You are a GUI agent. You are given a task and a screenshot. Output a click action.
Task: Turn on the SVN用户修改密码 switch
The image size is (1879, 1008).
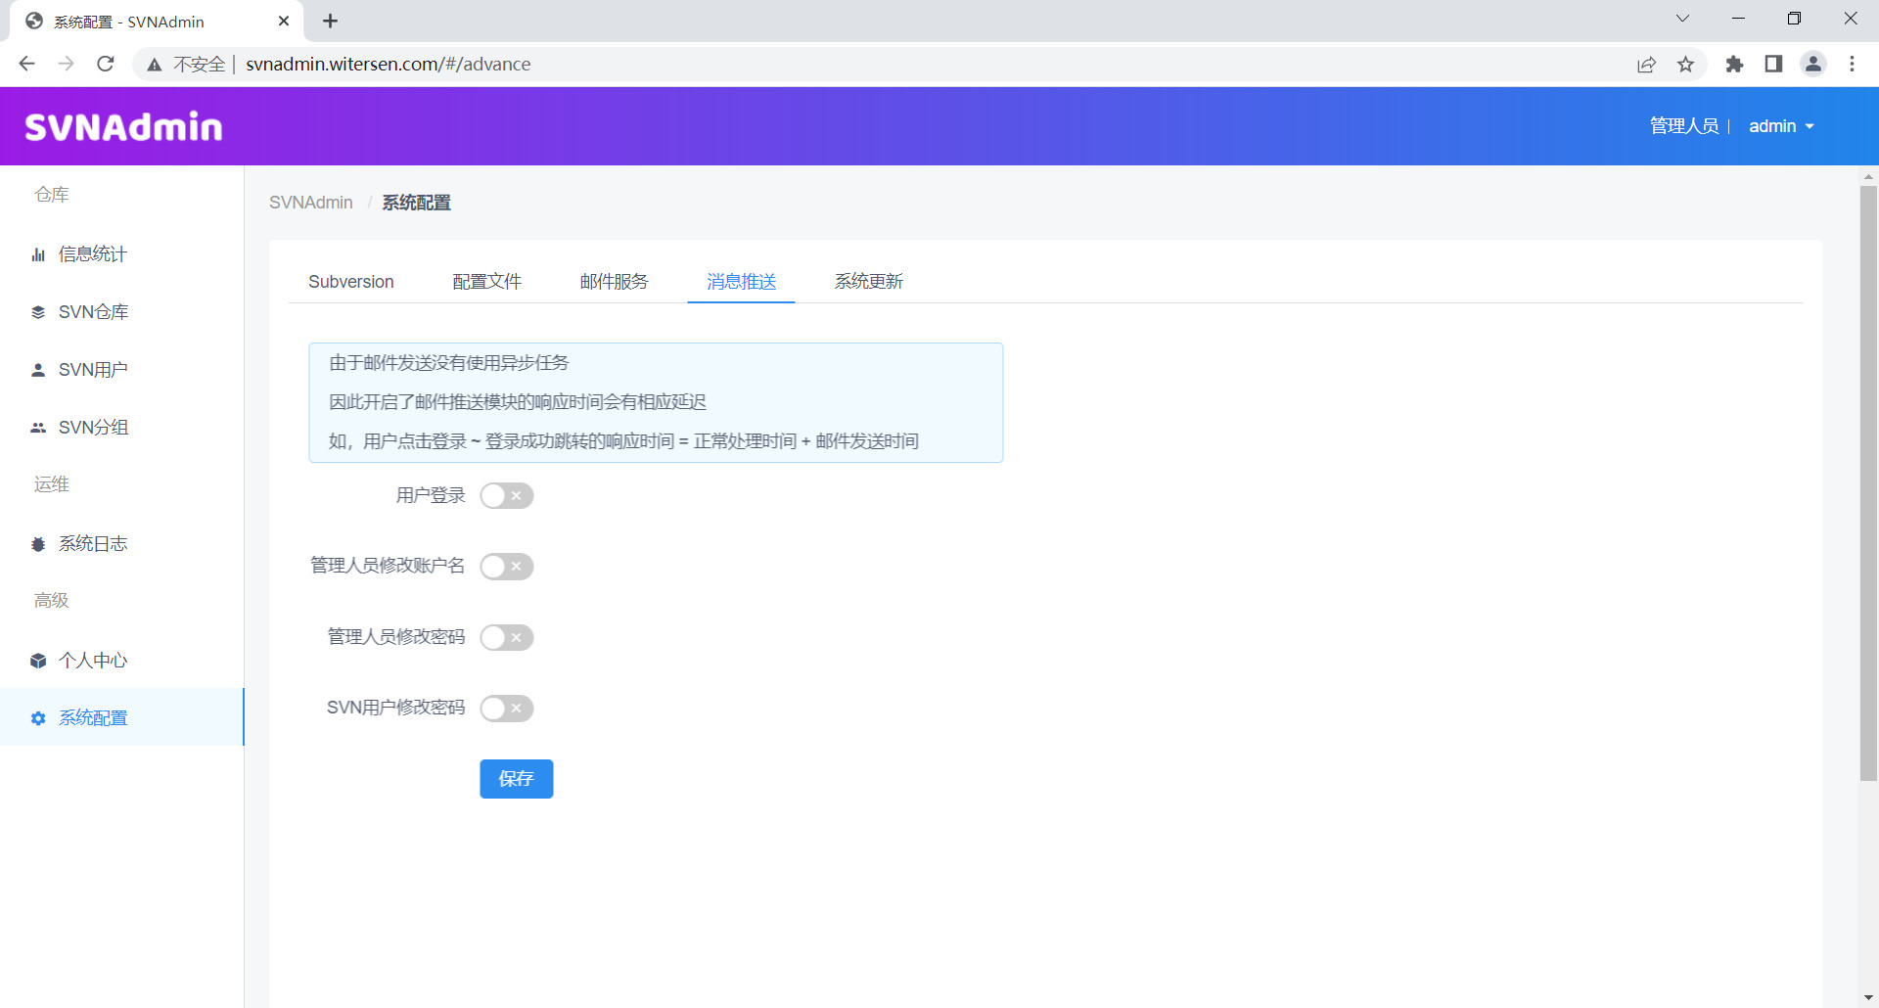click(x=506, y=709)
